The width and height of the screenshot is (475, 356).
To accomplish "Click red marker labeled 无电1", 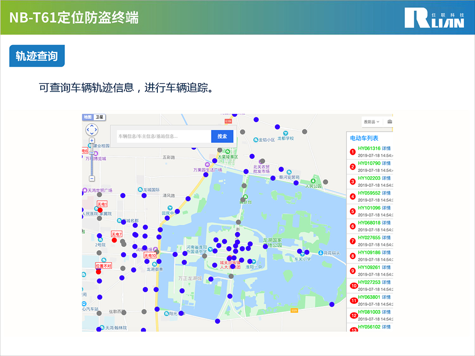I will click(100, 210).
